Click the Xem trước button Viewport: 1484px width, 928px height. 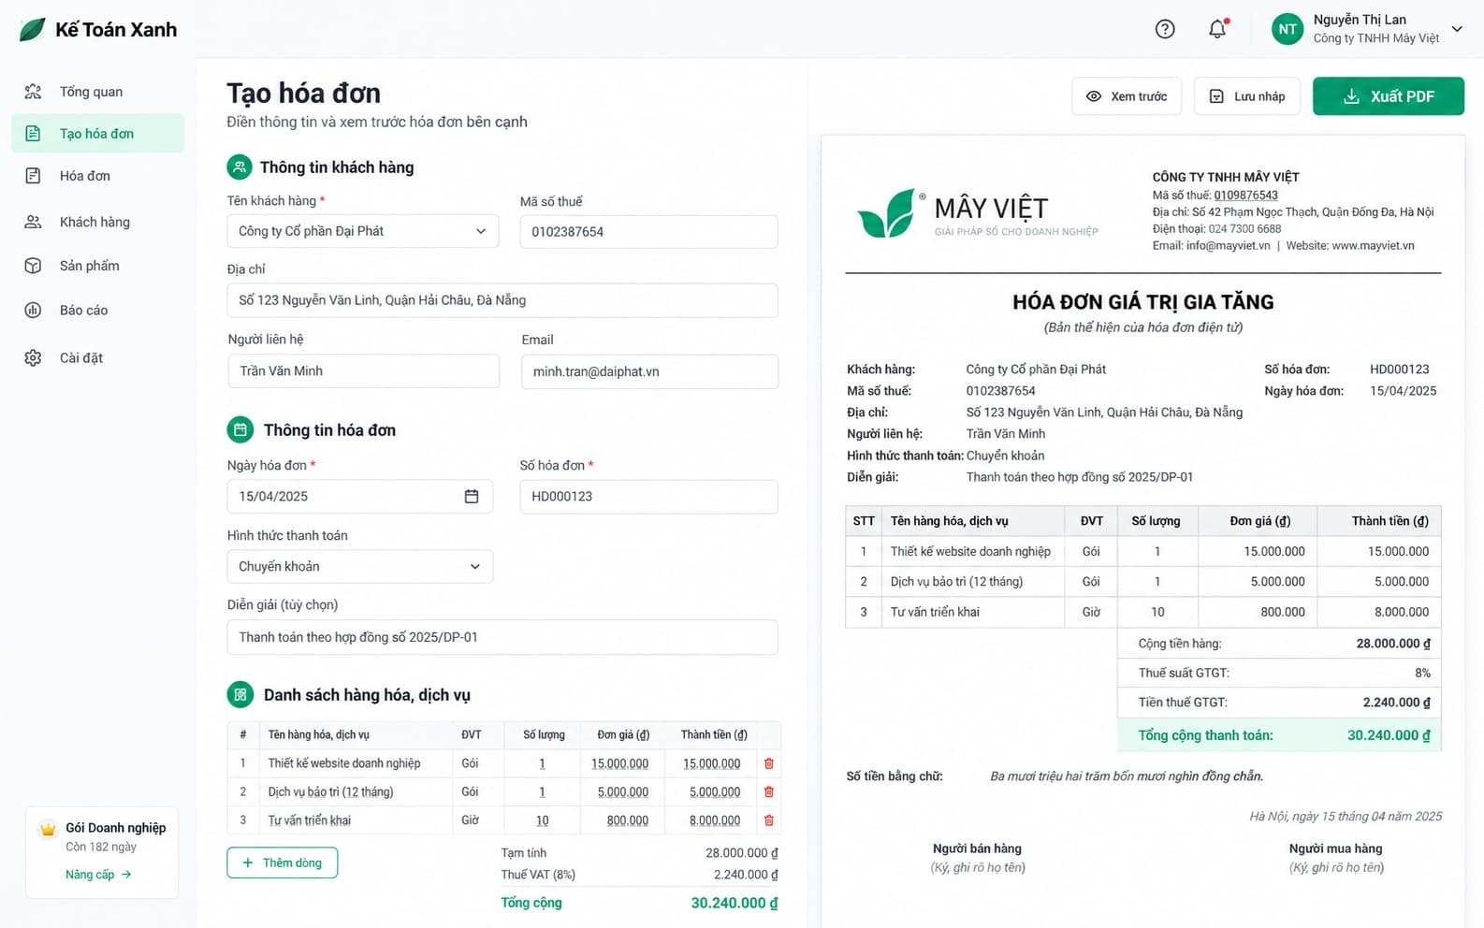coord(1127,96)
